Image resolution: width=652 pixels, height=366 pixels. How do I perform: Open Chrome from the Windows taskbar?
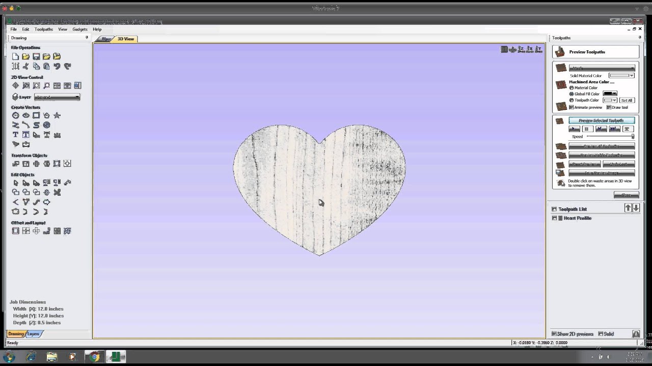tap(94, 357)
